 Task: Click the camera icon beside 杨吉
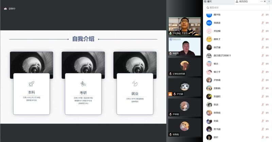pos(267,64)
